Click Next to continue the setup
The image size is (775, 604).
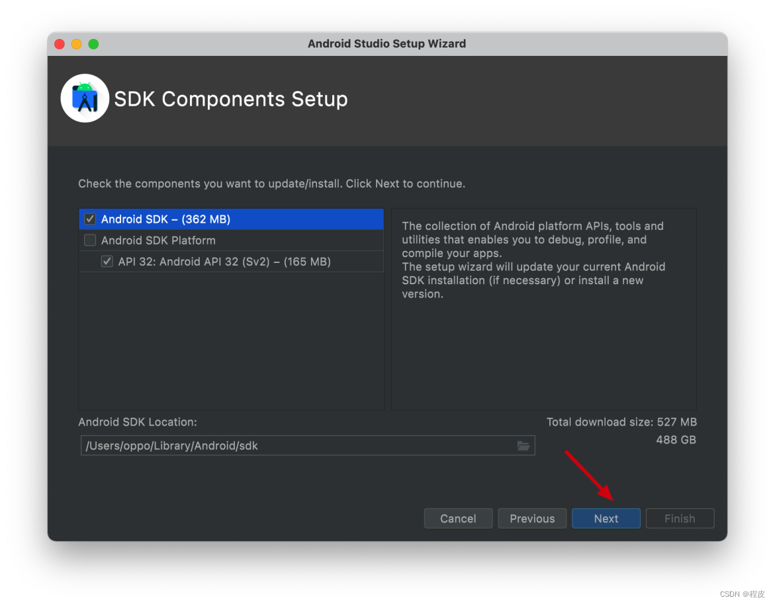click(606, 518)
